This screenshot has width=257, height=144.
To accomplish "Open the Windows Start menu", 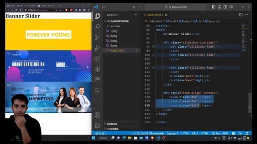I will point(94,138).
